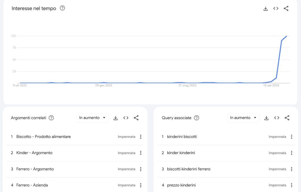Embed the Argomenti correlati widget
301x192 pixels.
coord(126,118)
